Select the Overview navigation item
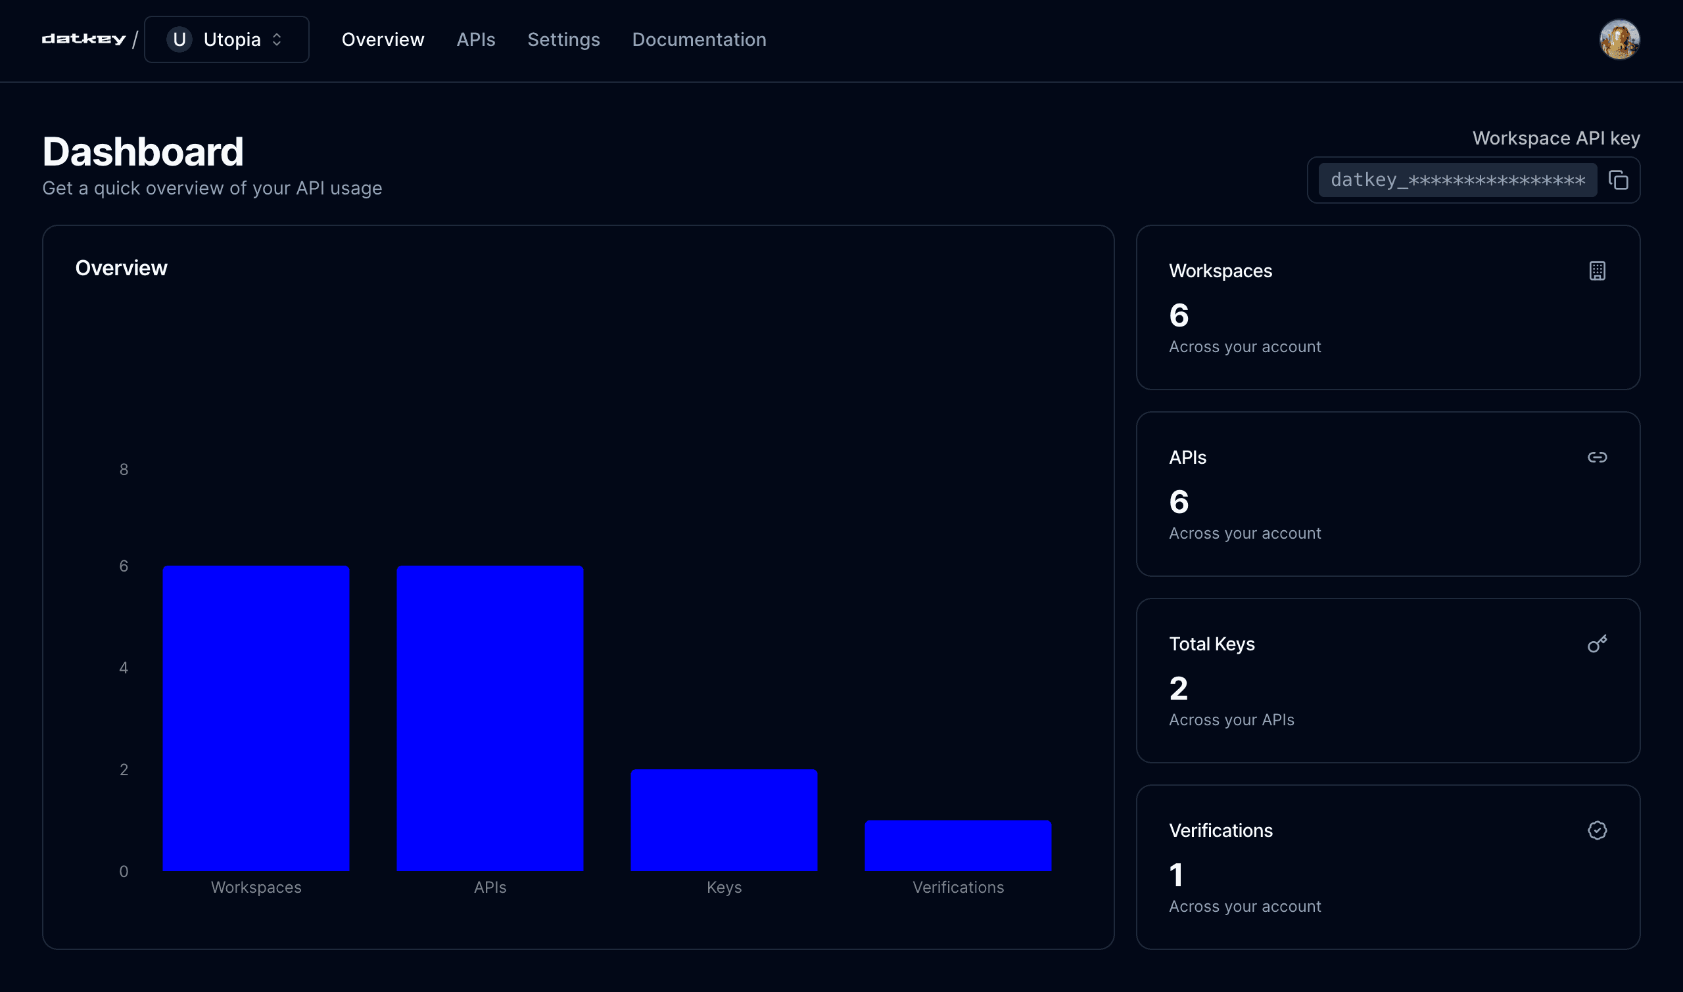1683x992 pixels. click(383, 40)
